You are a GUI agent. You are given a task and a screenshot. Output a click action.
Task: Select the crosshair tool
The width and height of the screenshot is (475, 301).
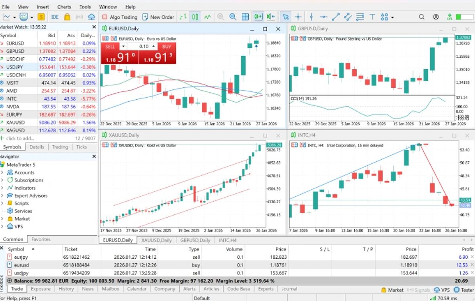click(298, 17)
